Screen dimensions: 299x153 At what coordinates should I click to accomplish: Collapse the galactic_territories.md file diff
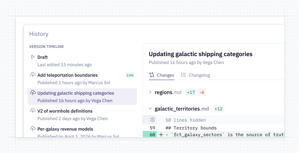150,109
